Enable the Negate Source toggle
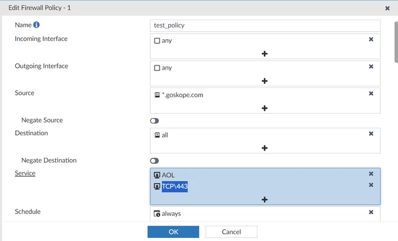Image resolution: width=398 pixels, height=241 pixels. tap(154, 121)
